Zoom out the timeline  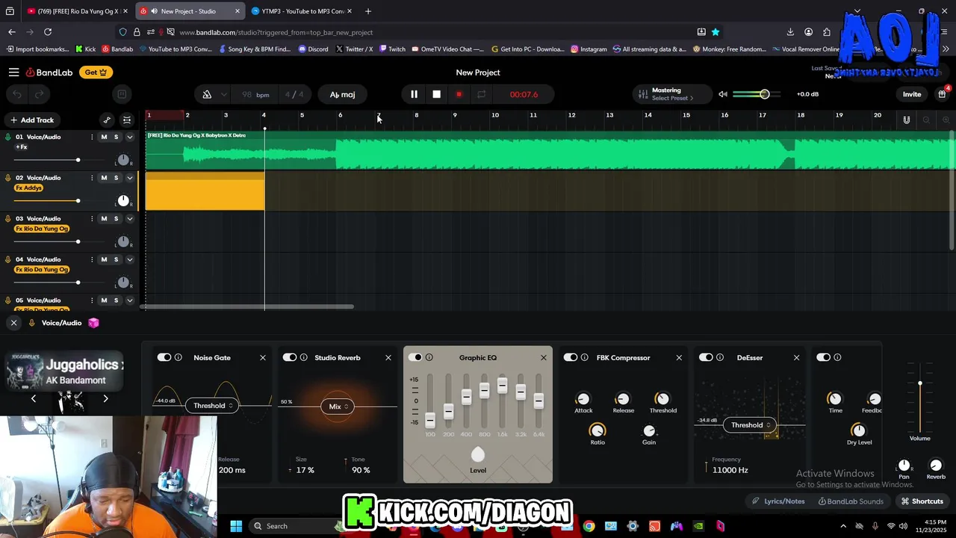pyautogui.click(x=926, y=120)
